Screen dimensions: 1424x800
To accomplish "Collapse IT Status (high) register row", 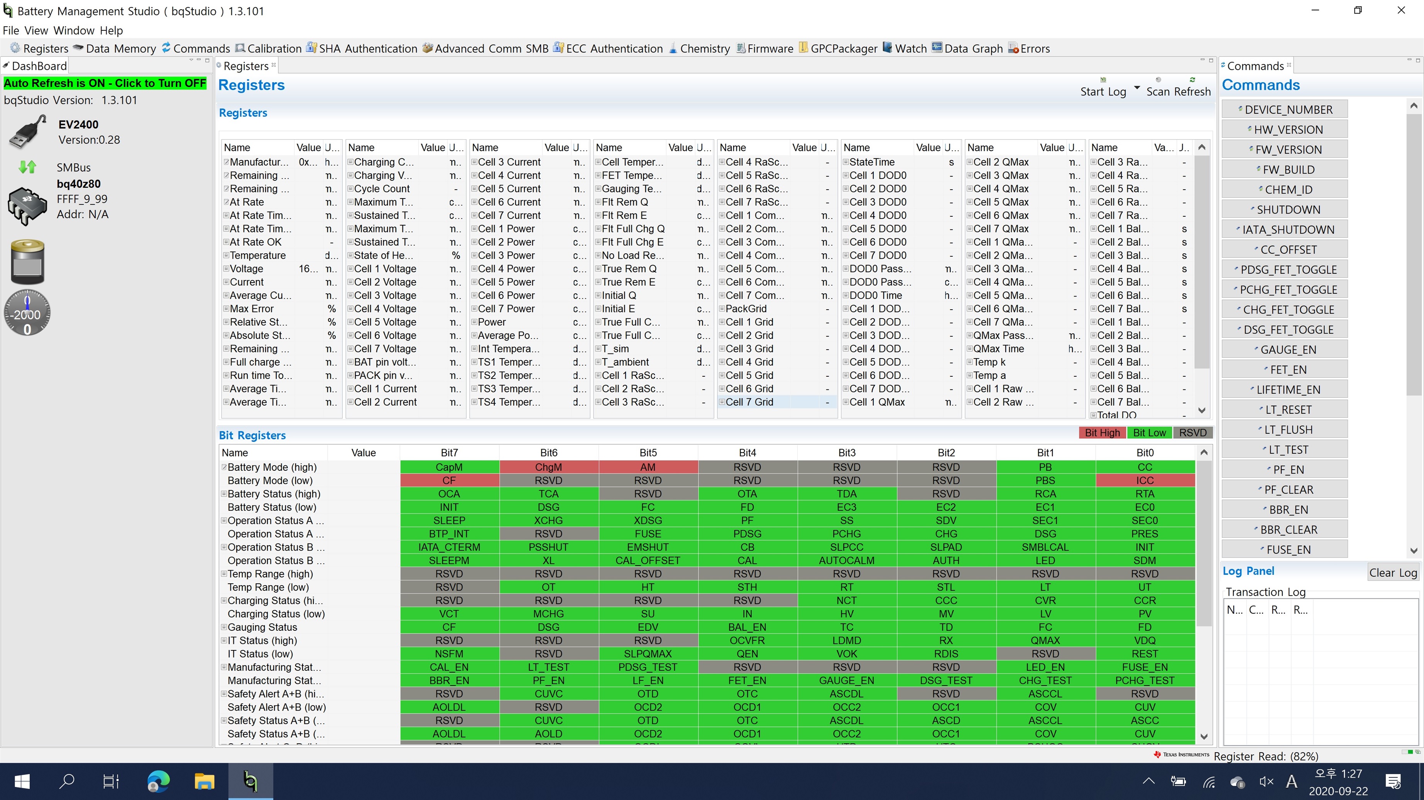I will (225, 640).
